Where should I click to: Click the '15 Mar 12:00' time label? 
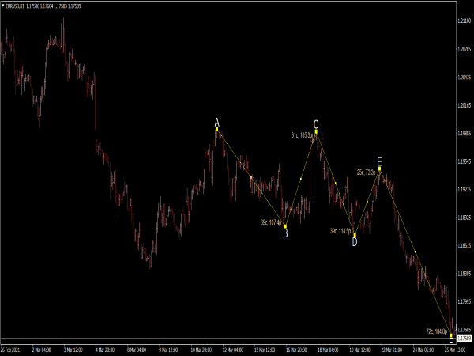[265, 350]
